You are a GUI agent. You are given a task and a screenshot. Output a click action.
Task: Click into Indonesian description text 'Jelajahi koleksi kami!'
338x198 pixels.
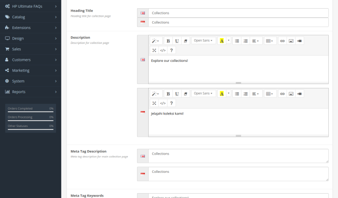click(x=167, y=113)
